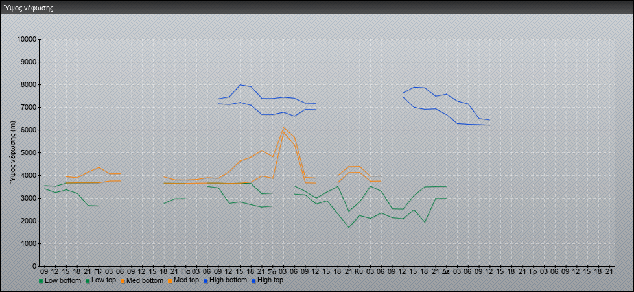Click the 'Ύψος νέφωσης (m)' vertical axis title

tap(12, 152)
